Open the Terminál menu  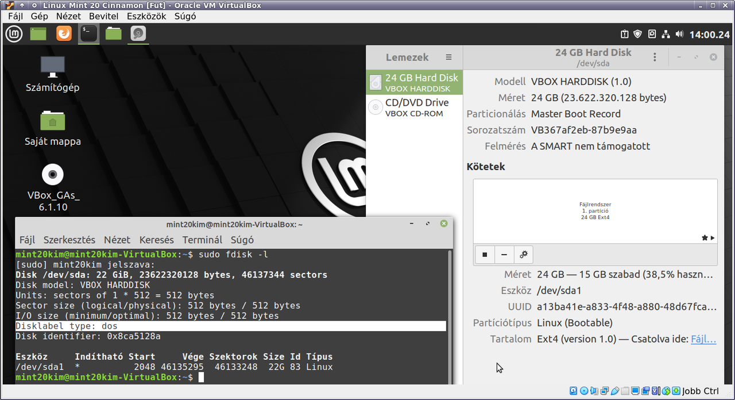pos(202,240)
